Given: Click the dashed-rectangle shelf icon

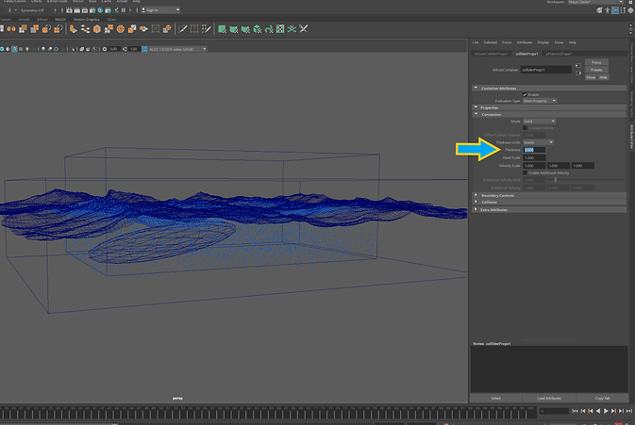Looking at the screenshot, I should [194, 29].
